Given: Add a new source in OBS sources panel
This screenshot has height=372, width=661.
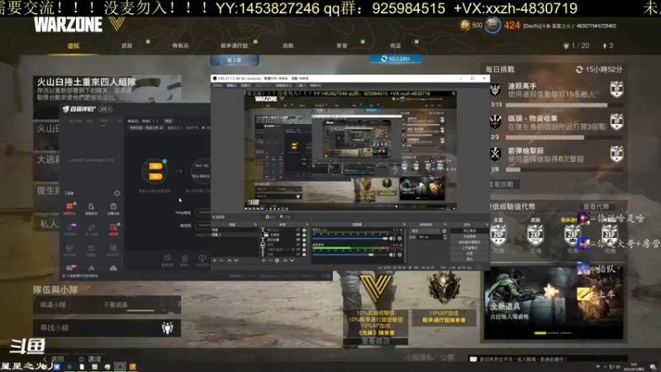Looking at the screenshot, I should (264, 260).
